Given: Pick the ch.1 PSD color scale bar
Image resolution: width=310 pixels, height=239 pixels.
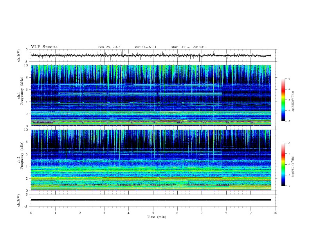Looking at the screenshot, I should (x=283, y=100).
